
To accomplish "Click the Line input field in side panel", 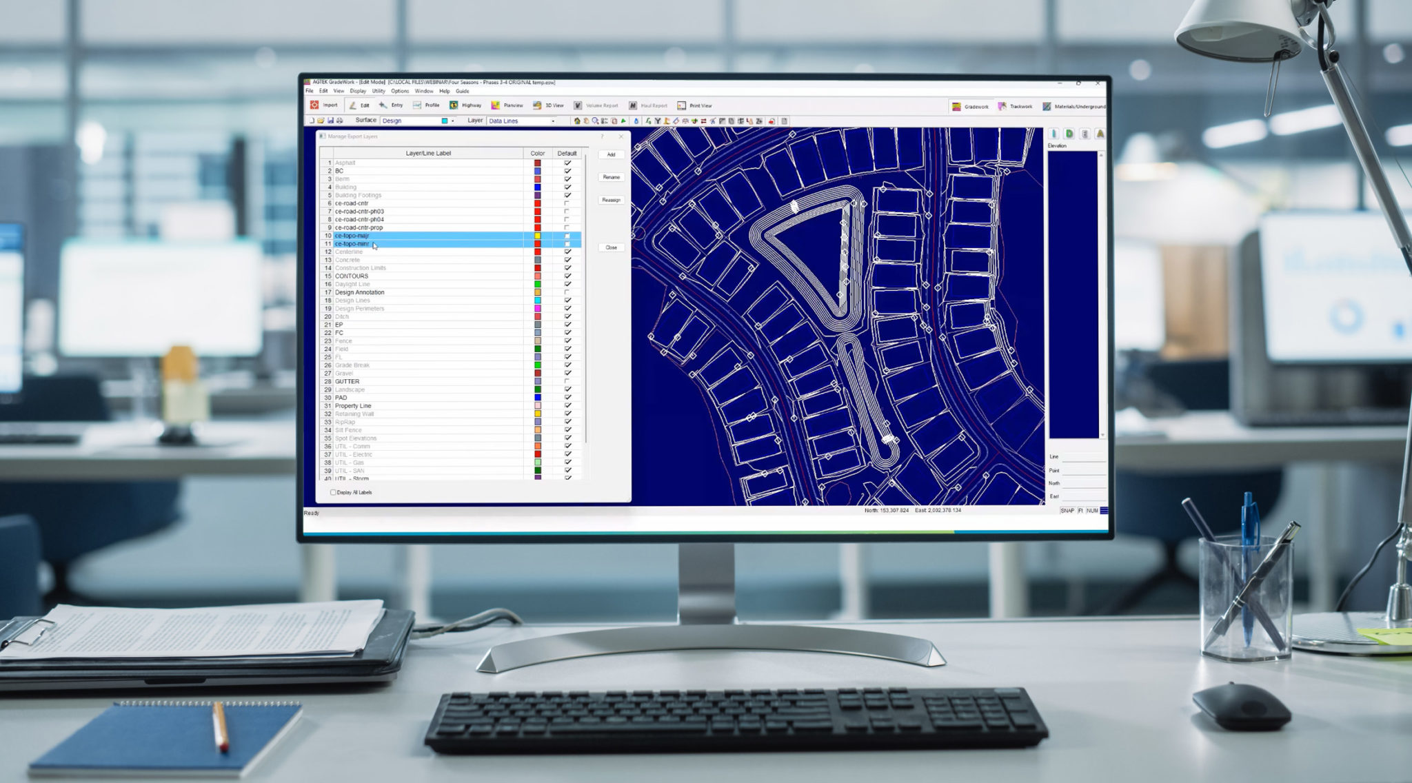I will click(x=1084, y=457).
